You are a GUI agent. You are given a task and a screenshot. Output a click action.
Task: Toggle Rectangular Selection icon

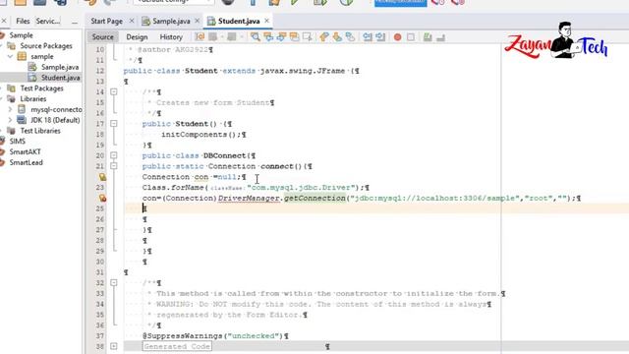tap(308, 37)
